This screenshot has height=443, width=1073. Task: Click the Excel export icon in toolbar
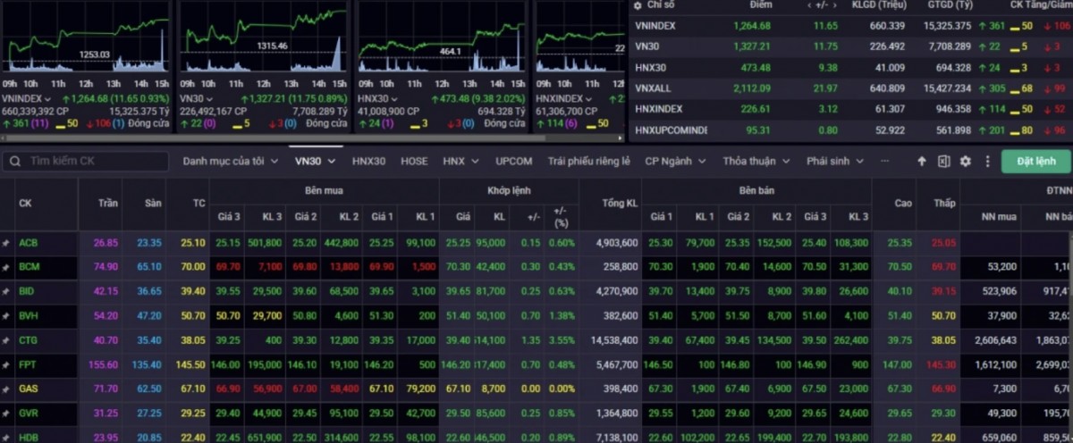[x=943, y=162]
